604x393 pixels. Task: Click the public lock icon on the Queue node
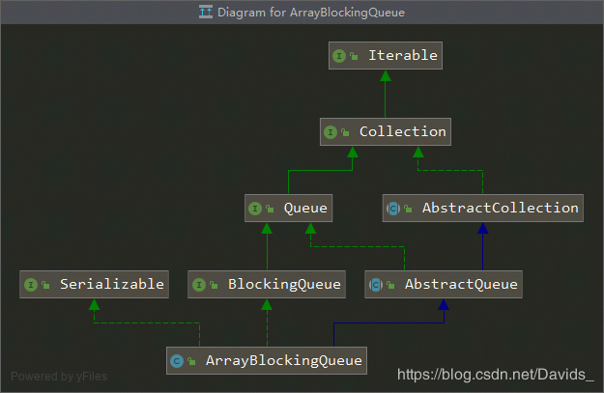[270, 209]
